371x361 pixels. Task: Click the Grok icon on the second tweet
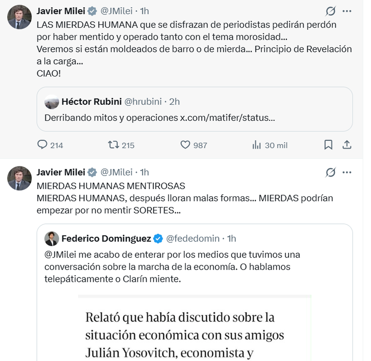[x=330, y=172]
